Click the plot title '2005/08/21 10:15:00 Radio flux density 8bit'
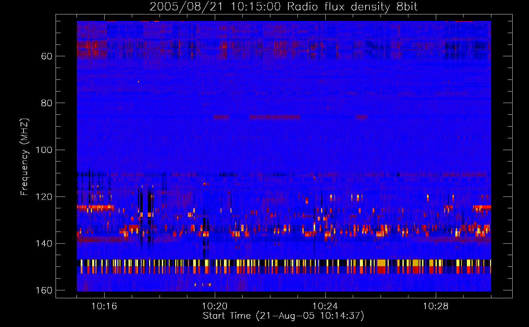The height and width of the screenshot is (327, 529). [283, 7]
